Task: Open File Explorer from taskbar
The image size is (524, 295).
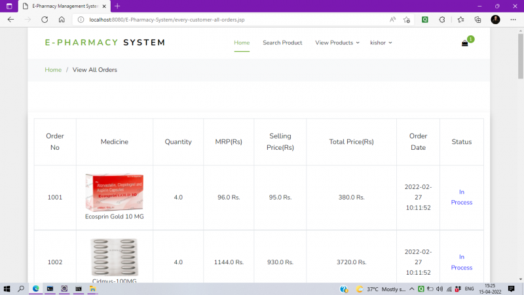Action: [92, 288]
